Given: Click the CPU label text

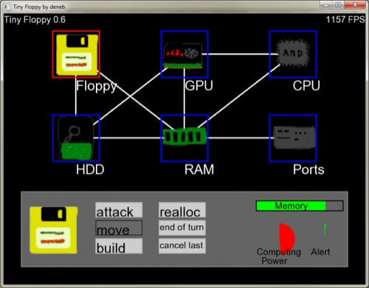Looking at the screenshot, I should pos(306,85).
